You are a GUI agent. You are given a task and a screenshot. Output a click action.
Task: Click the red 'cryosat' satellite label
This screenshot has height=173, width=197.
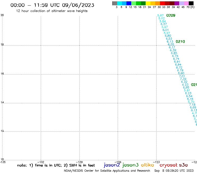(168, 165)
